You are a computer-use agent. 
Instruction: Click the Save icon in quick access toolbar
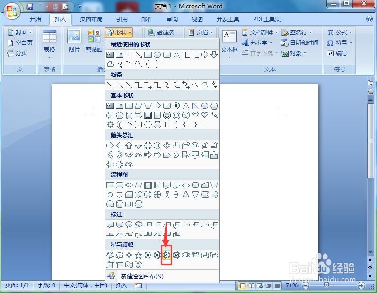[30, 7]
